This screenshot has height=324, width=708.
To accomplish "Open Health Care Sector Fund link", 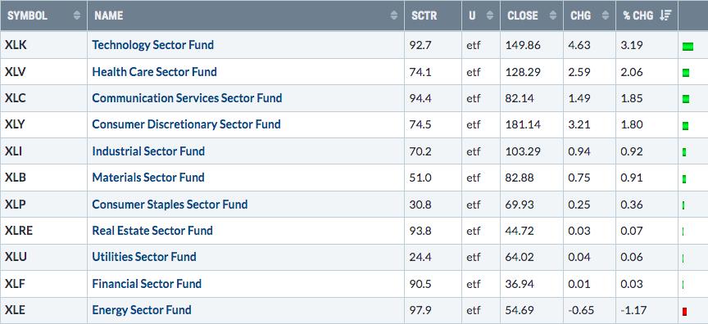I will click(154, 72).
